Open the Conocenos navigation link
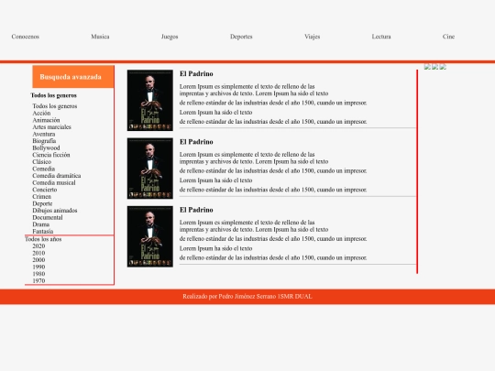This screenshot has width=495, height=371. point(26,37)
